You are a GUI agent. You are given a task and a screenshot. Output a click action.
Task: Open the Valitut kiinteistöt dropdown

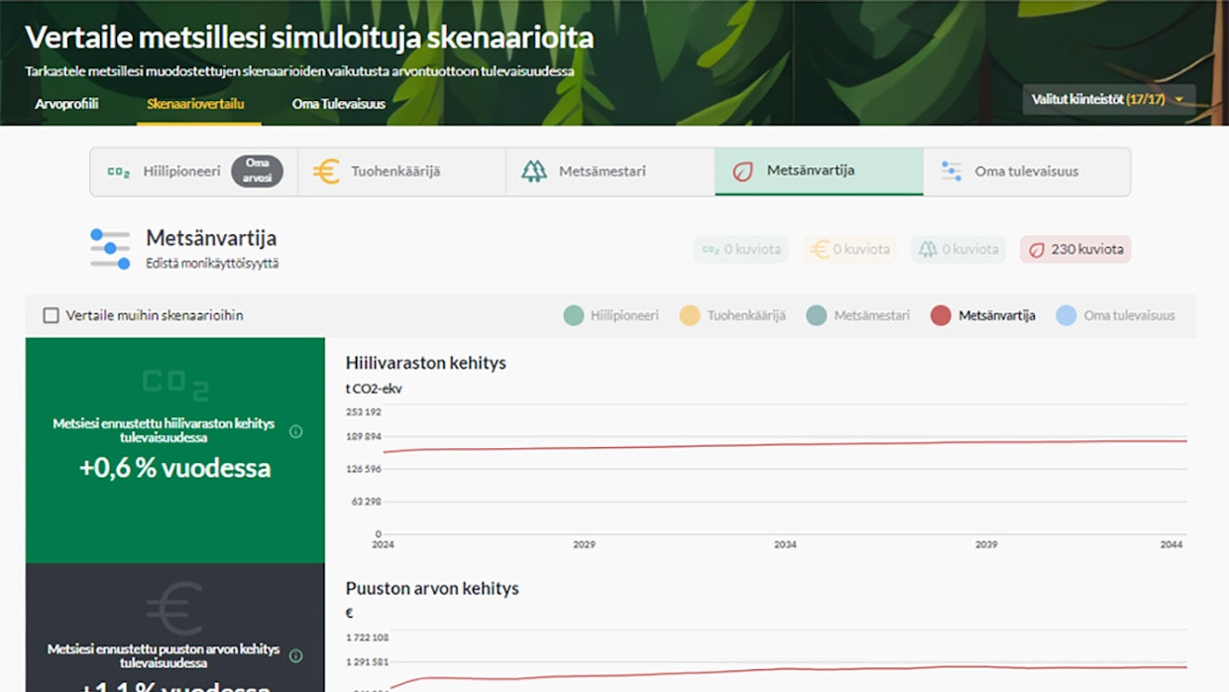pyautogui.click(x=1108, y=99)
